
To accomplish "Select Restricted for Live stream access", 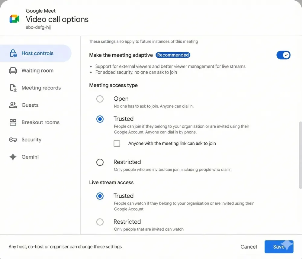I will 100,222.
